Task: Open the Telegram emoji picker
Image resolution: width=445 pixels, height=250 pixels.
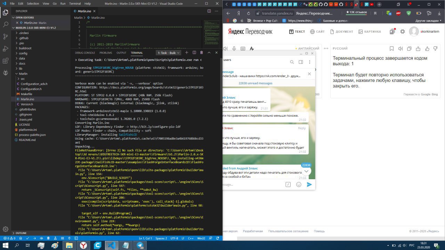Action: pos(299,184)
